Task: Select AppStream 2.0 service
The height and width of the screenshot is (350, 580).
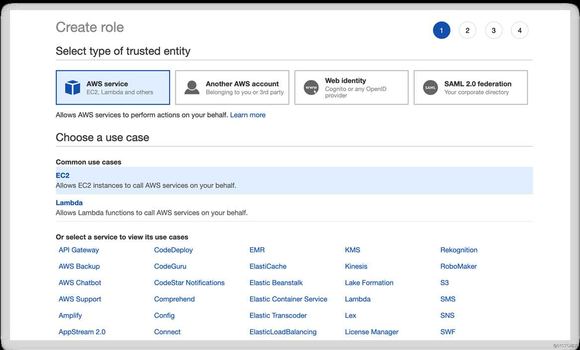Action: [x=82, y=332]
